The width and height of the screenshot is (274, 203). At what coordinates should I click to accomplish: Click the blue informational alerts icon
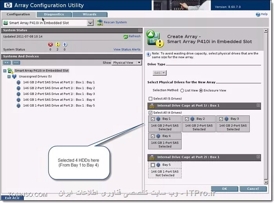65,44
